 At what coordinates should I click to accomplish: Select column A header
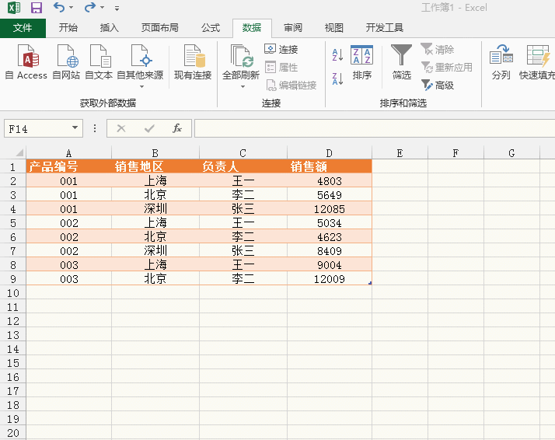(x=68, y=153)
